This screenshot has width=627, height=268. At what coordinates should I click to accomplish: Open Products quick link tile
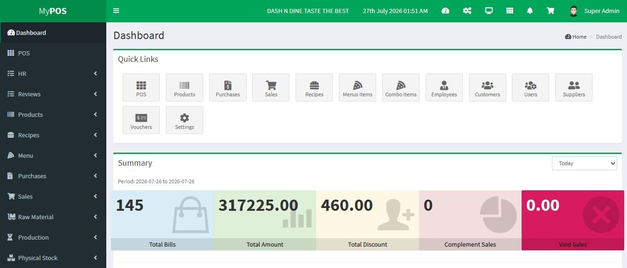[185, 87]
